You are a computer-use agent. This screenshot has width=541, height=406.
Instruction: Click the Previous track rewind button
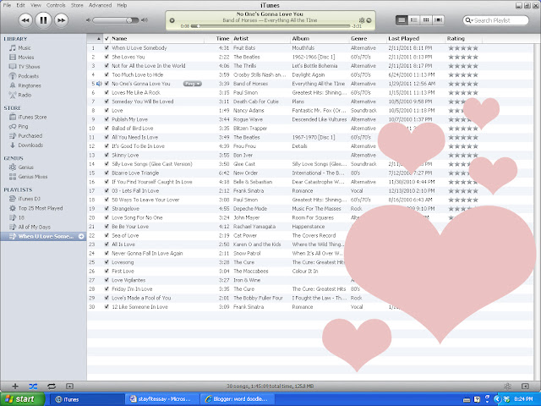[x=25, y=20]
